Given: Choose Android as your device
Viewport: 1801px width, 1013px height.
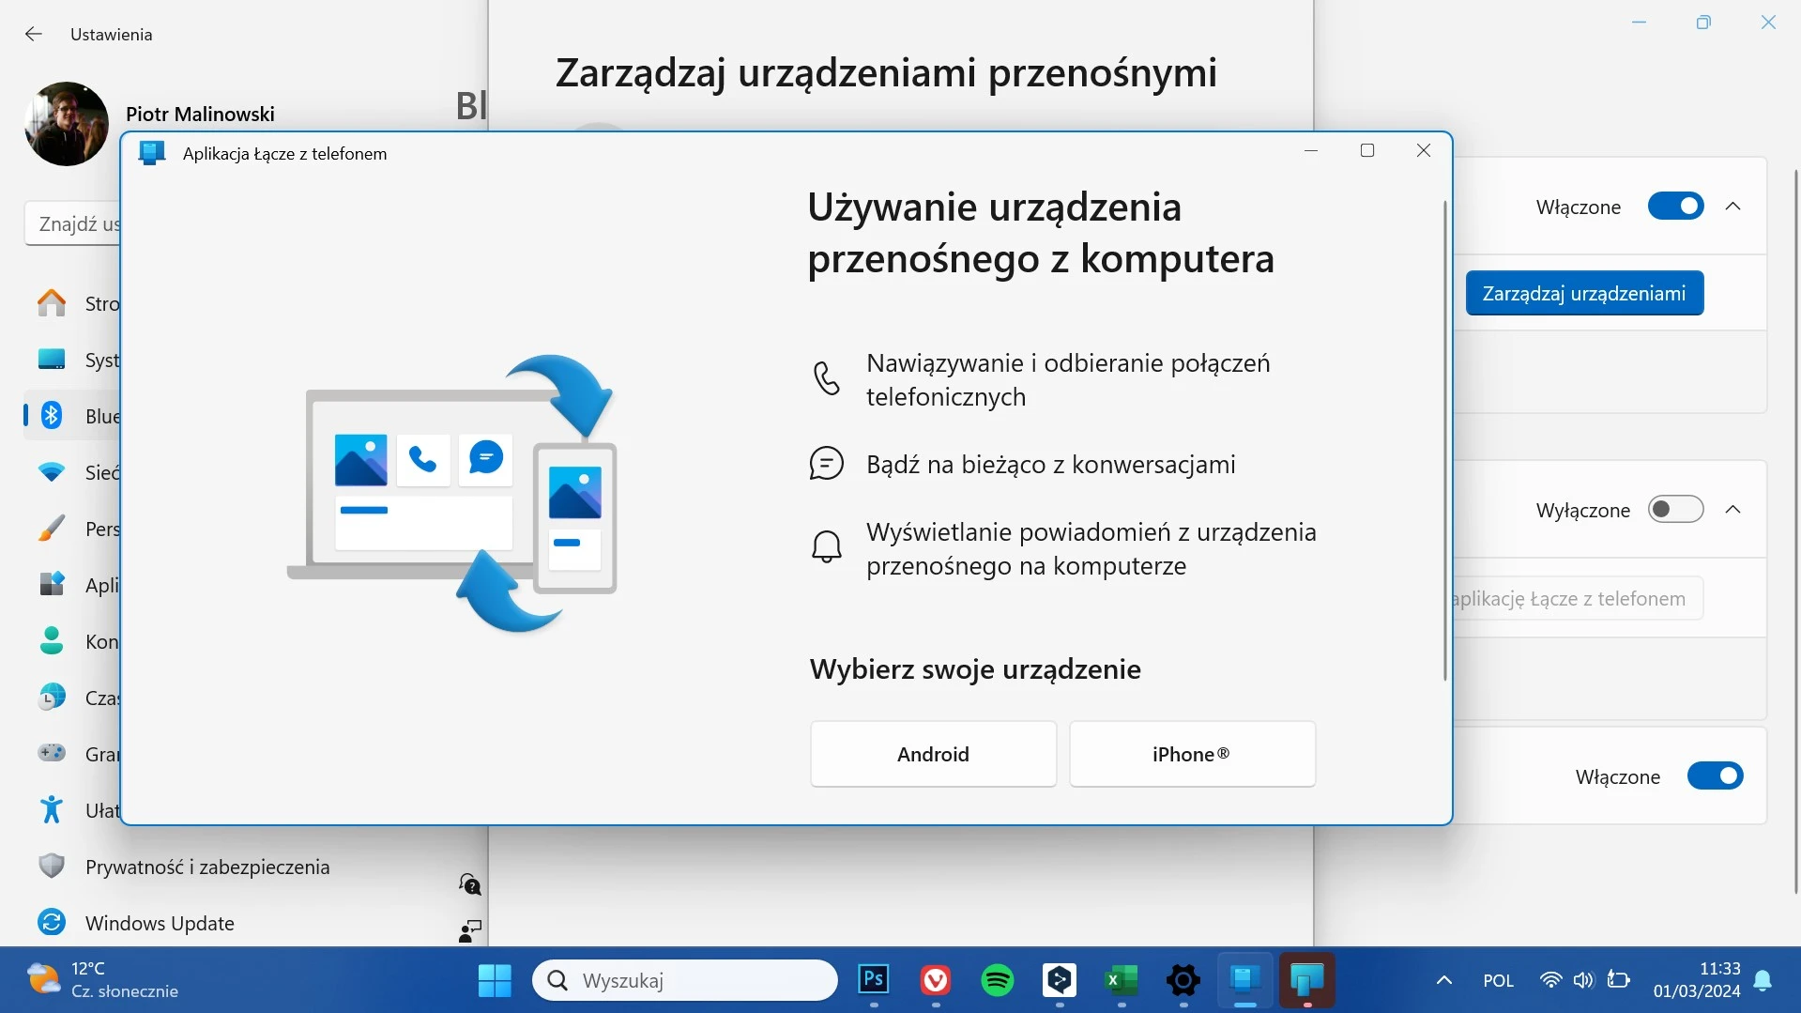Looking at the screenshot, I should pos(933,754).
